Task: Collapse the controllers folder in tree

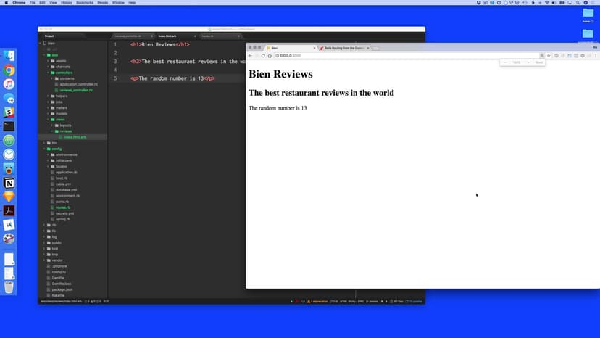Action: pyautogui.click(x=49, y=73)
